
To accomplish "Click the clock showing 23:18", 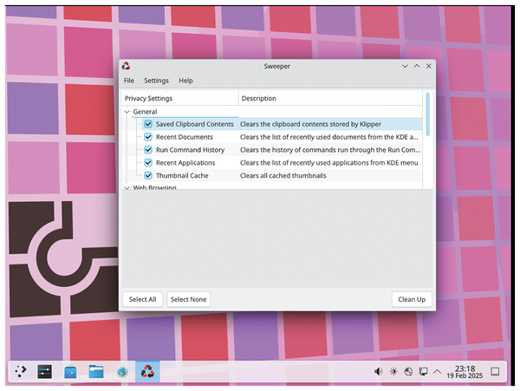I will pos(465,372).
